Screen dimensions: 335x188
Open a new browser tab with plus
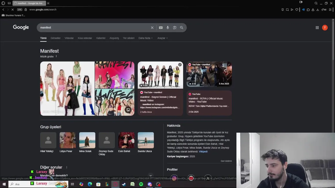pyautogui.click(x=48, y=3)
